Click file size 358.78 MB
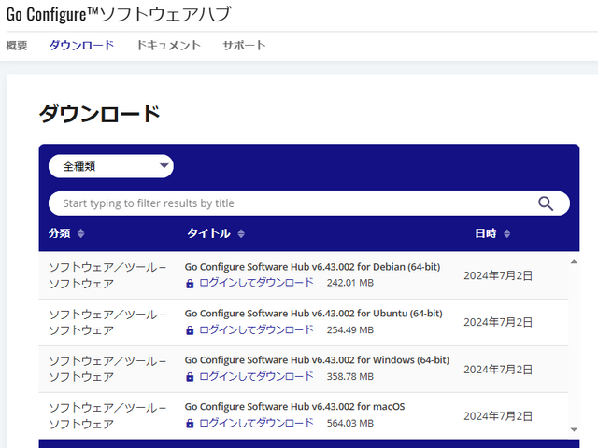This screenshot has width=598, height=448. [x=350, y=377]
